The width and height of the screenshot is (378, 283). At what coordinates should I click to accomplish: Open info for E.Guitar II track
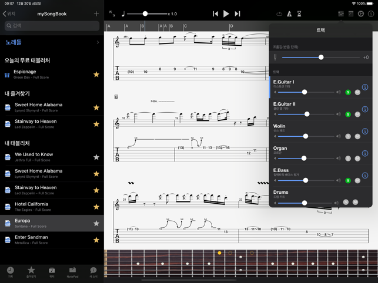(365, 109)
